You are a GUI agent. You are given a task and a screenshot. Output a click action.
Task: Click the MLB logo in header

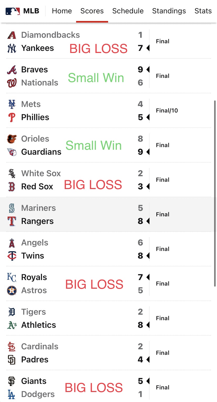pos(13,11)
